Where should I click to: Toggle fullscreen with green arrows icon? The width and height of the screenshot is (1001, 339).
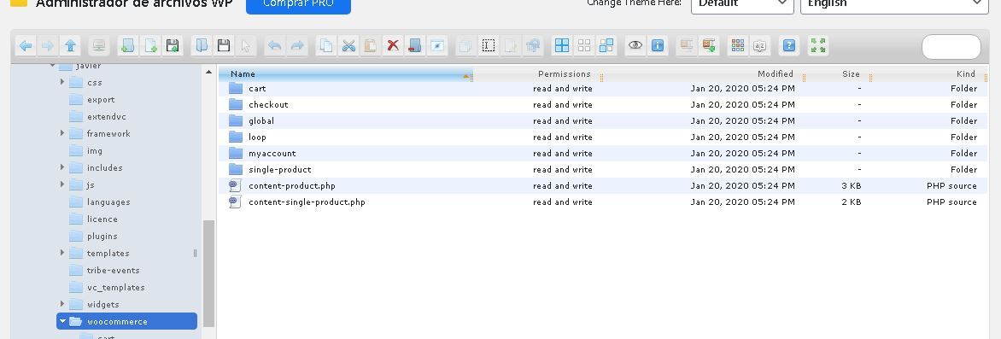[x=817, y=46]
